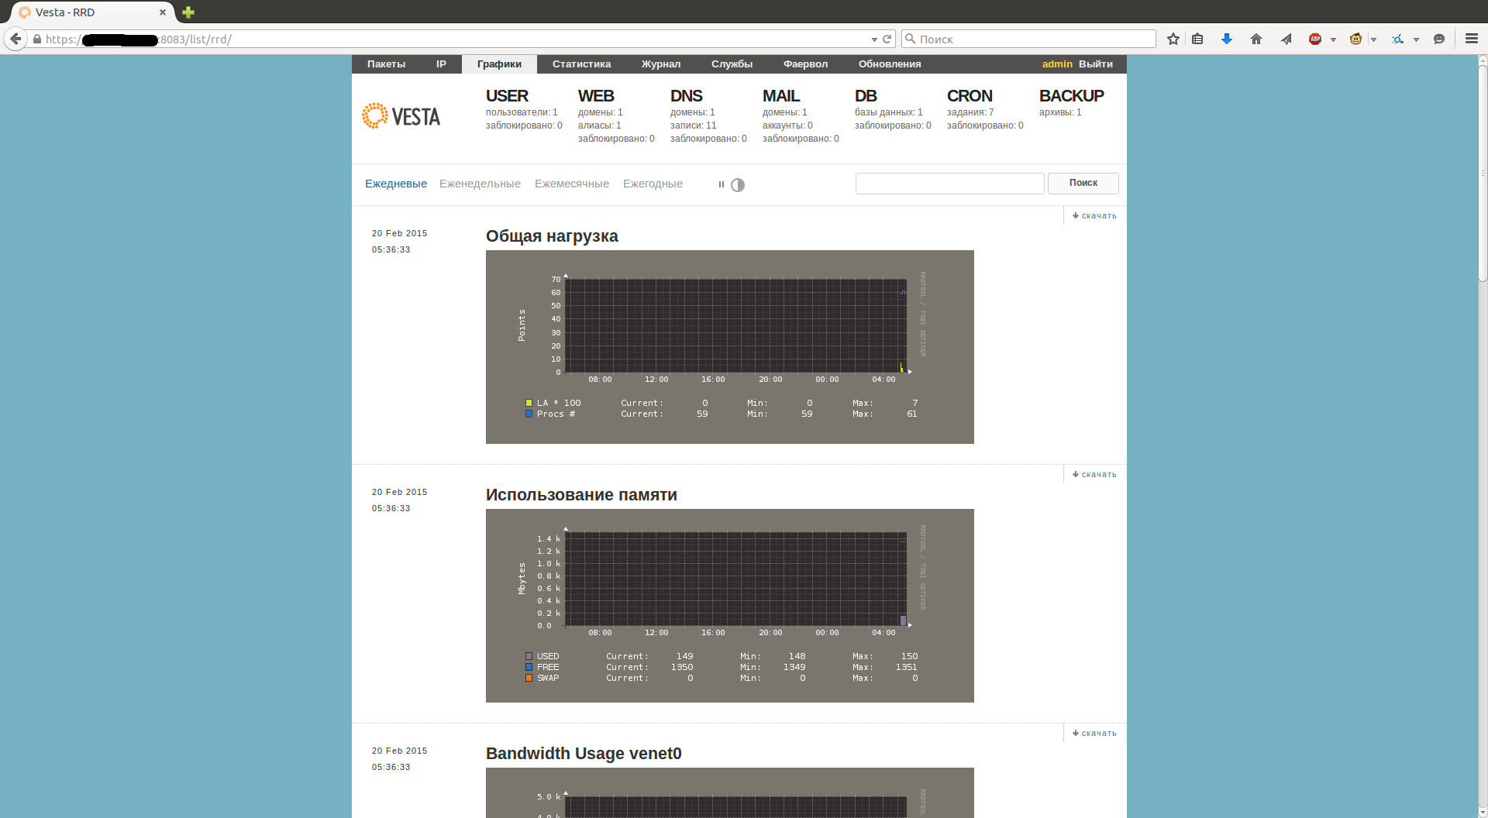Click the Vesta logo
Screen dimensions: 1488x818
coord(401,116)
